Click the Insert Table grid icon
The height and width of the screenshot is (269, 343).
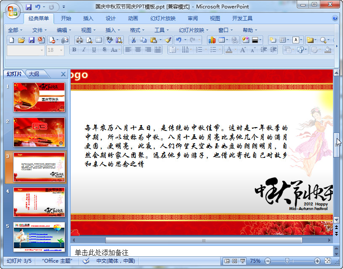click(x=222, y=40)
